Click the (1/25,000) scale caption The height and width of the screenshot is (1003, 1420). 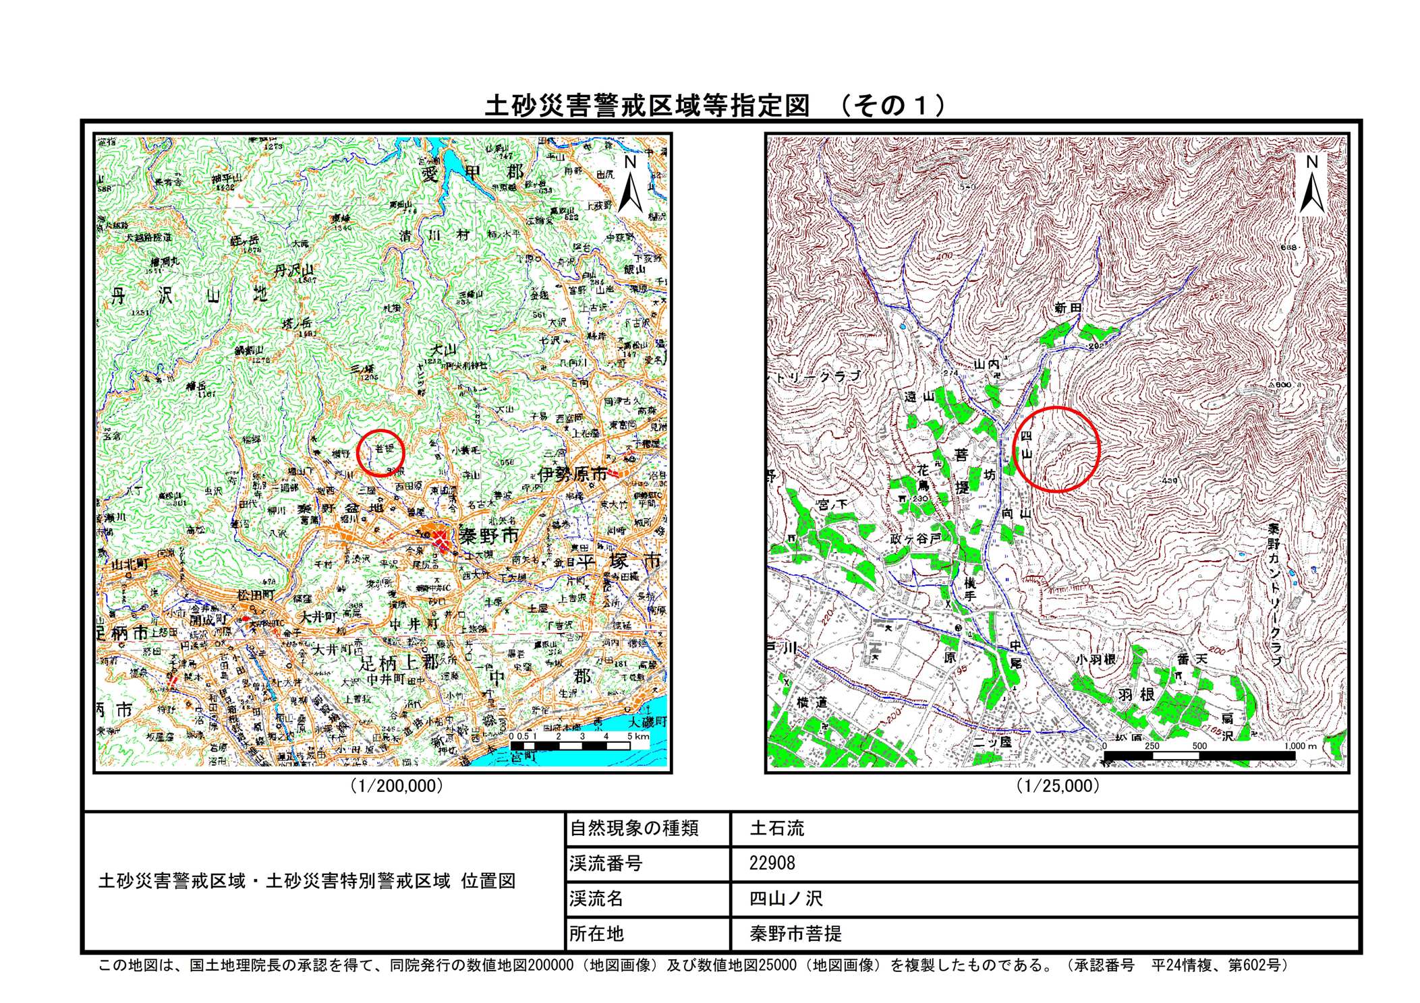click(x=1058, y=786)
